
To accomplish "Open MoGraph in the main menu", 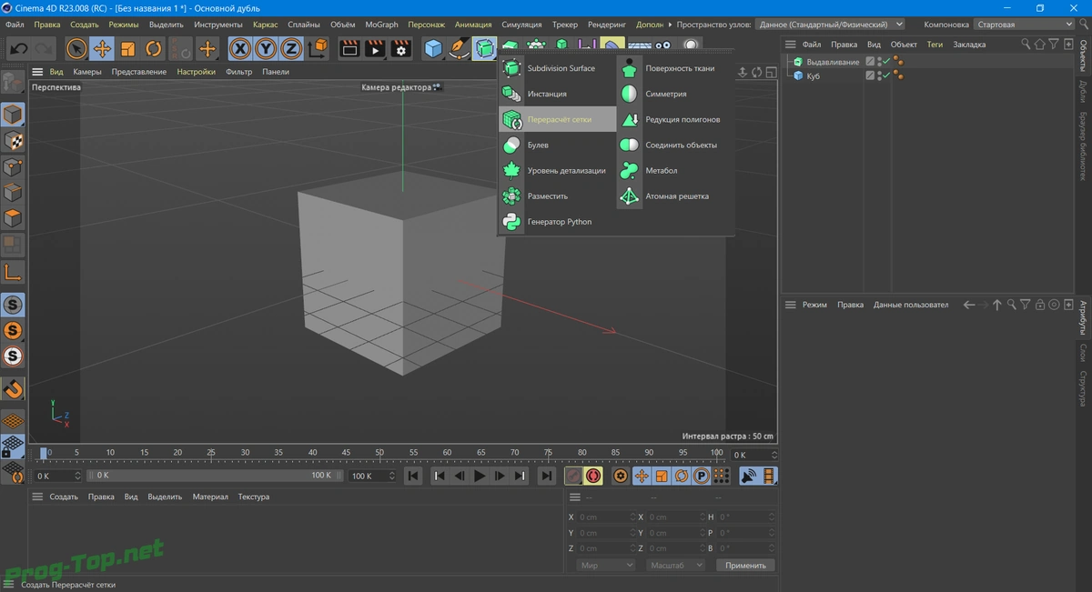I will pos(381,25).
